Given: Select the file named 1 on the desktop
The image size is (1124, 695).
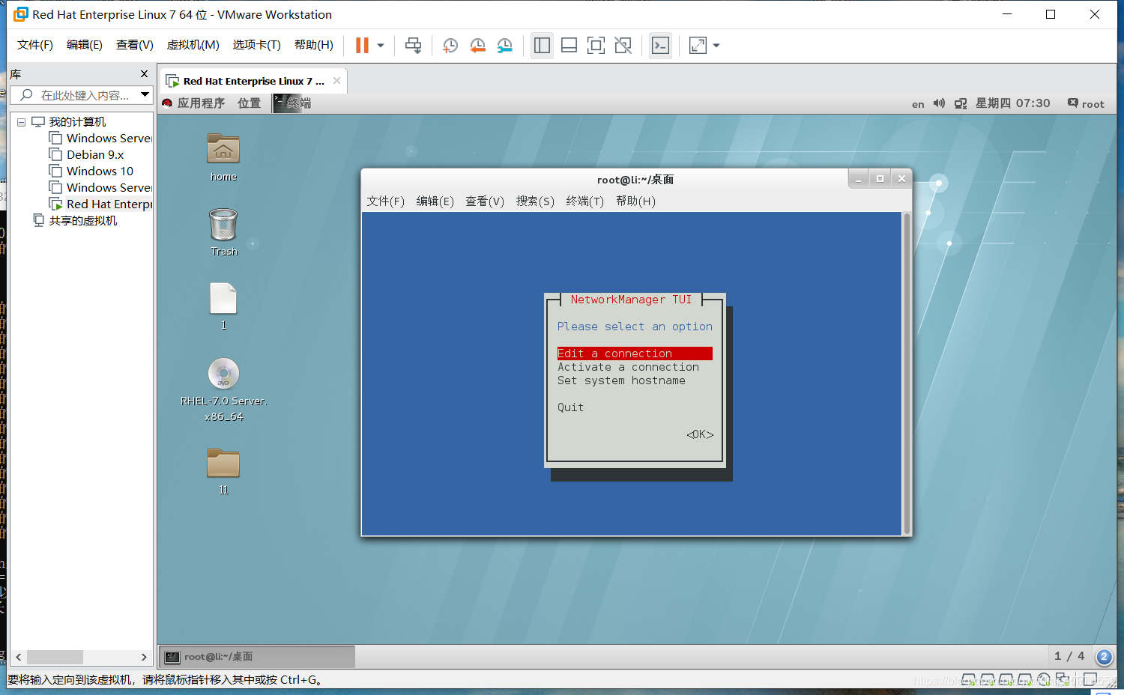Looking at the screenshot, I should pos(223,306).
